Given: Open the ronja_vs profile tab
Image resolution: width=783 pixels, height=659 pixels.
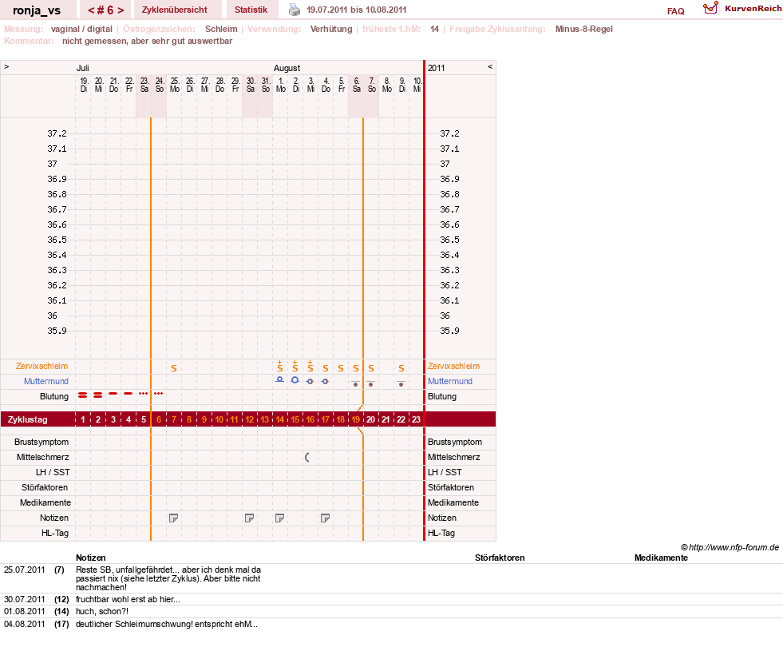Looking at the screenshot, I should (37, 10).
